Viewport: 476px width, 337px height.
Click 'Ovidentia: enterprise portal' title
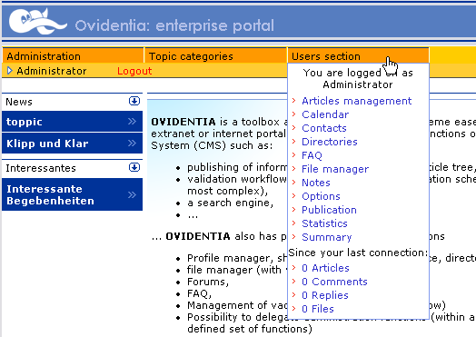[x=174, y=25]
